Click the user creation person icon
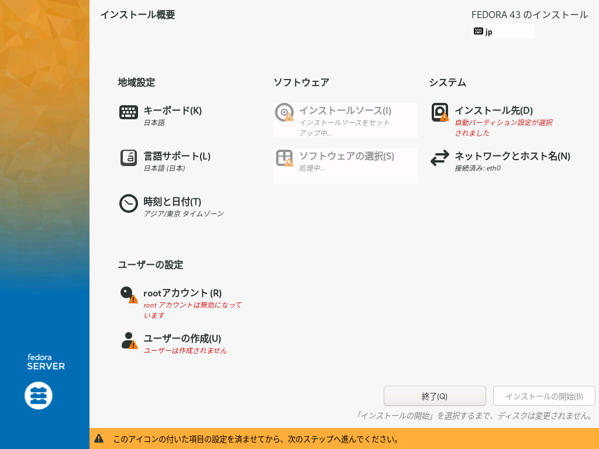599x449 pixels. 129,340
